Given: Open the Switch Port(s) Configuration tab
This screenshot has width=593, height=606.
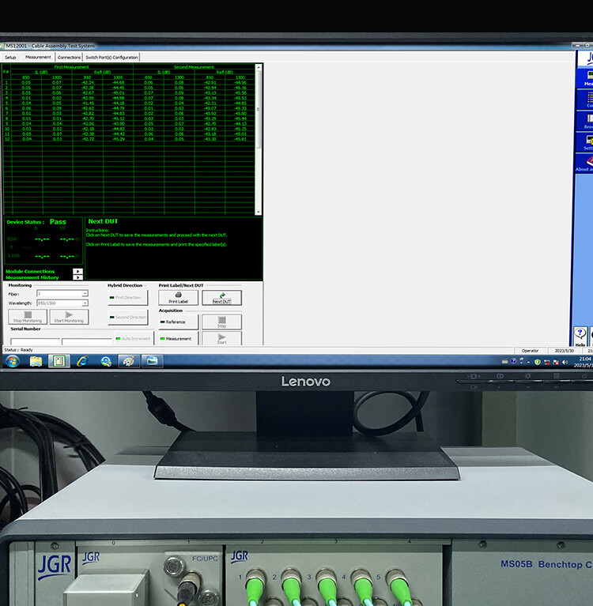Looking at the screenshot, I should coord(111,58).
